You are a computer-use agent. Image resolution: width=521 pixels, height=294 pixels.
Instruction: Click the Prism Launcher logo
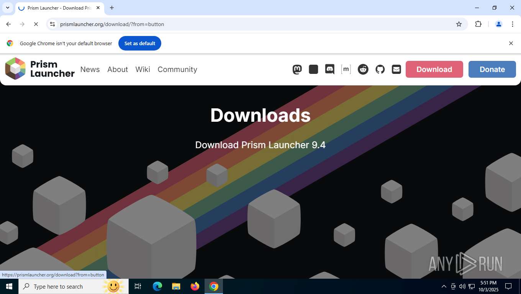[40, 69]
